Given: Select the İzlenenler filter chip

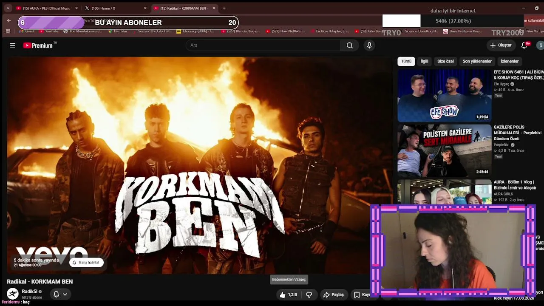Looking at the screenshot, I should coord(510,61).
